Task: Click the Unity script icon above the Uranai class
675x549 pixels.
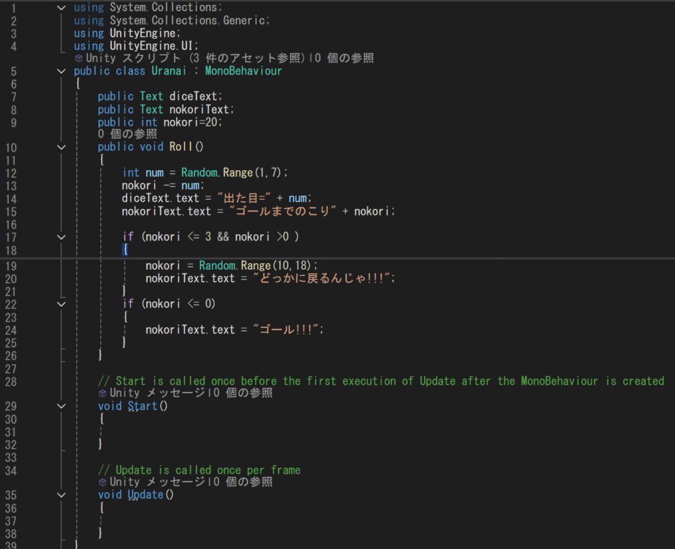Action: pyautogui.click(x=78, y=59)
